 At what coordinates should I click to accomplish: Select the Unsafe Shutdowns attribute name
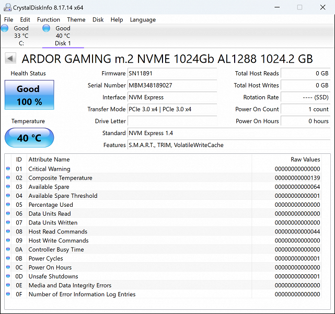(53, 276)
